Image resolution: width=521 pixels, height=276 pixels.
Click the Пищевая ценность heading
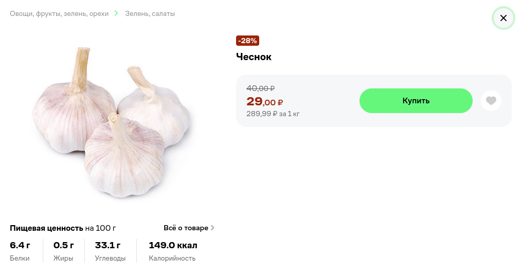point(46,228)
